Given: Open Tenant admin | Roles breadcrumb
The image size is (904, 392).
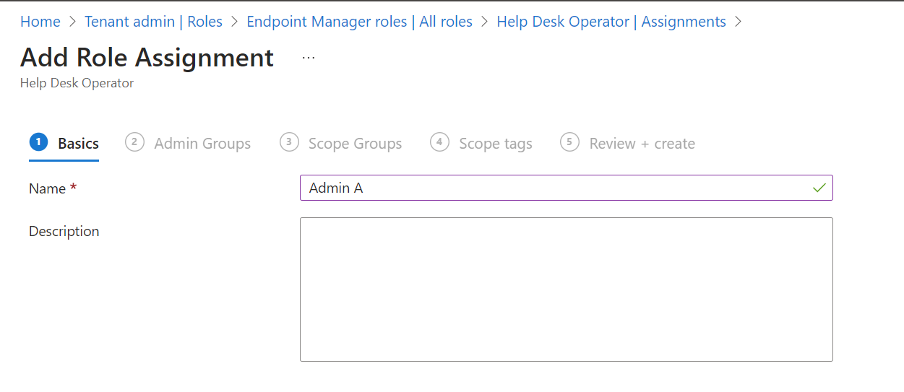Looking at the screenshot, I should point(153,22).
